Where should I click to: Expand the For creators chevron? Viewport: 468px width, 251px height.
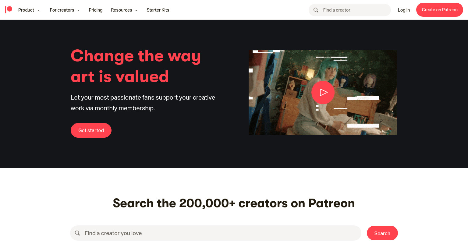pyautogui.click(x=78, y=10)
